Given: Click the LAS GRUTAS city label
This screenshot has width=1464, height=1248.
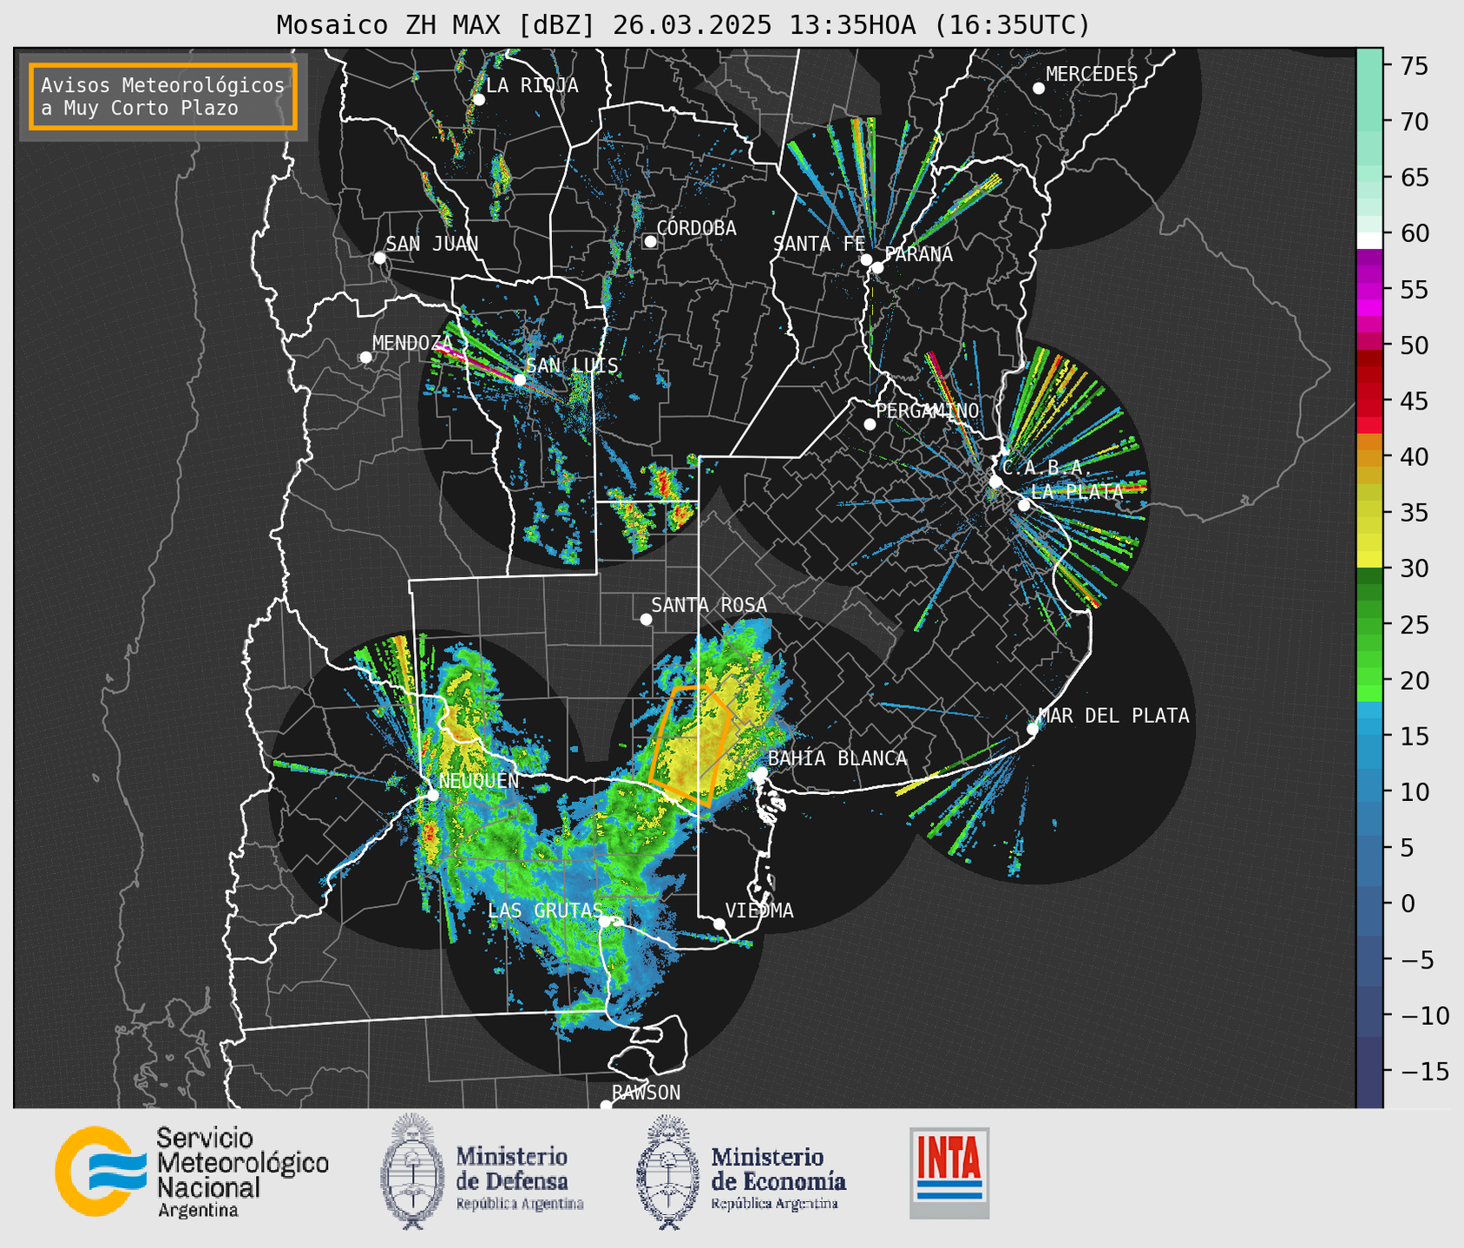Looking at the screenshot, I should click(x=545, y=910).
